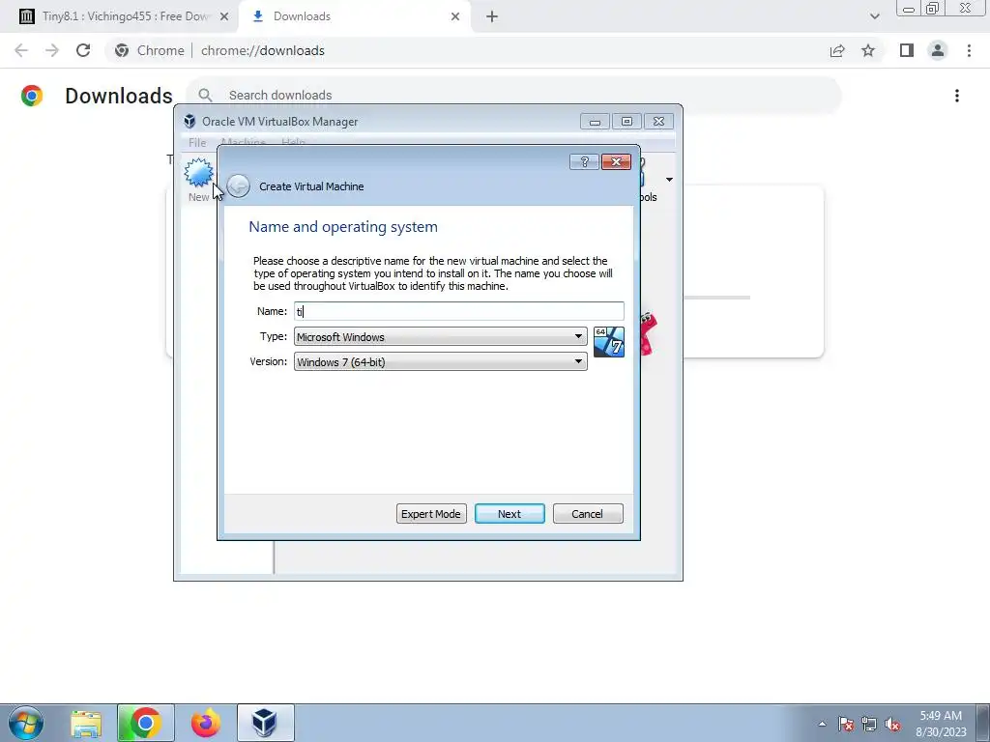The image size is (990, 742).
Task: Click the Expert Mode button
Action: click(431, 514)
